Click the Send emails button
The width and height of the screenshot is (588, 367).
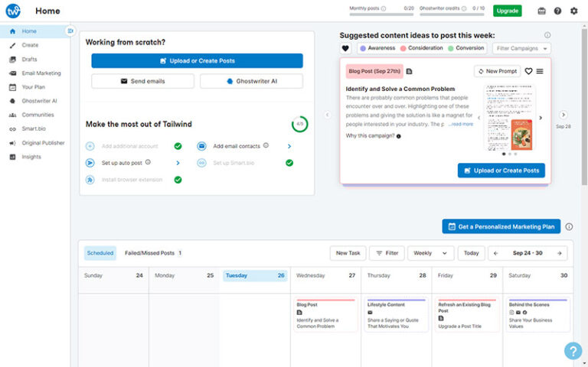click(142, 81)
